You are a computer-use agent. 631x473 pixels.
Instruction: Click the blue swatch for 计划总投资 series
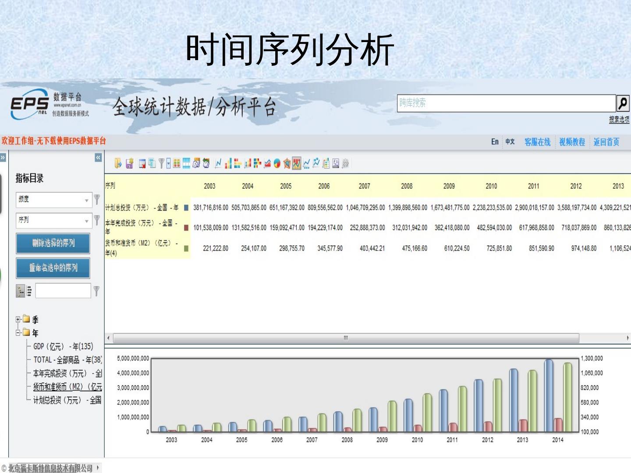(186, 208)
